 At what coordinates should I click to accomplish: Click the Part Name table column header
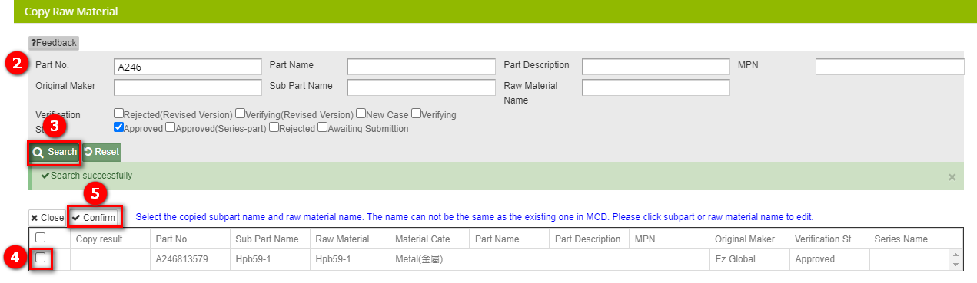coord(510,239)
